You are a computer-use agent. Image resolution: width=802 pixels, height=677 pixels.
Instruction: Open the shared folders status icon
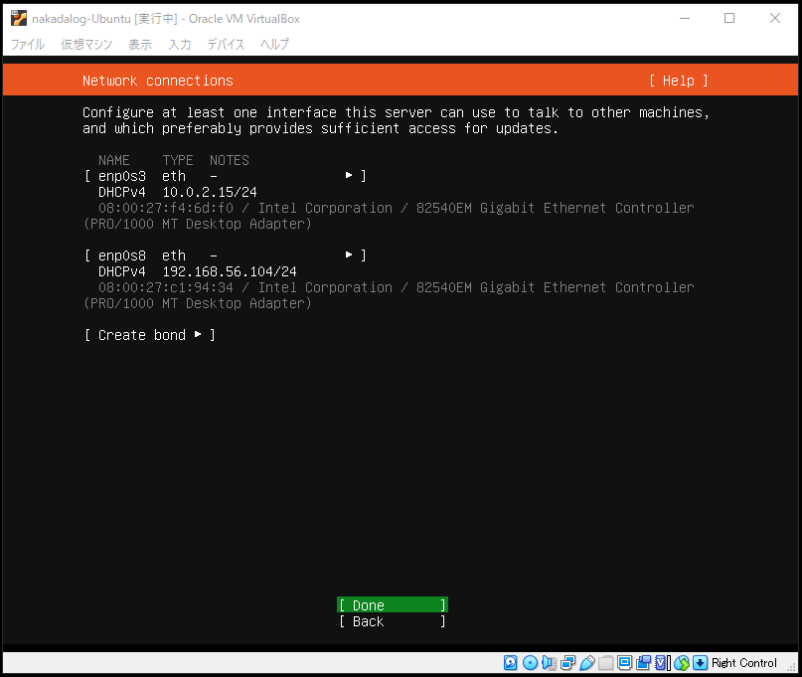605,663
